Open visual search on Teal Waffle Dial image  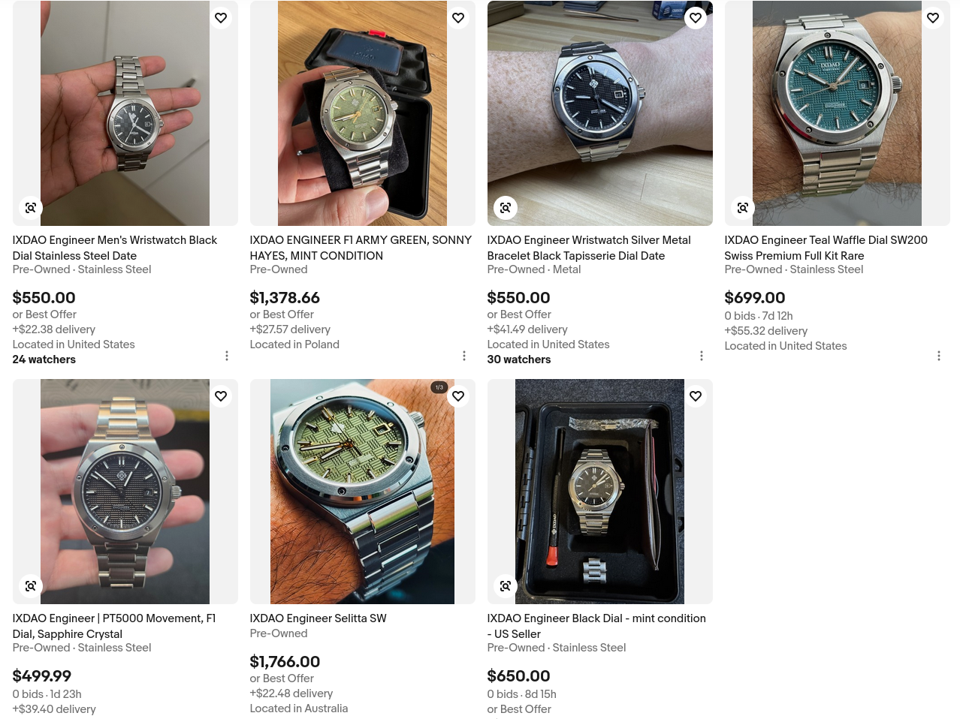(x=743, y=208)
